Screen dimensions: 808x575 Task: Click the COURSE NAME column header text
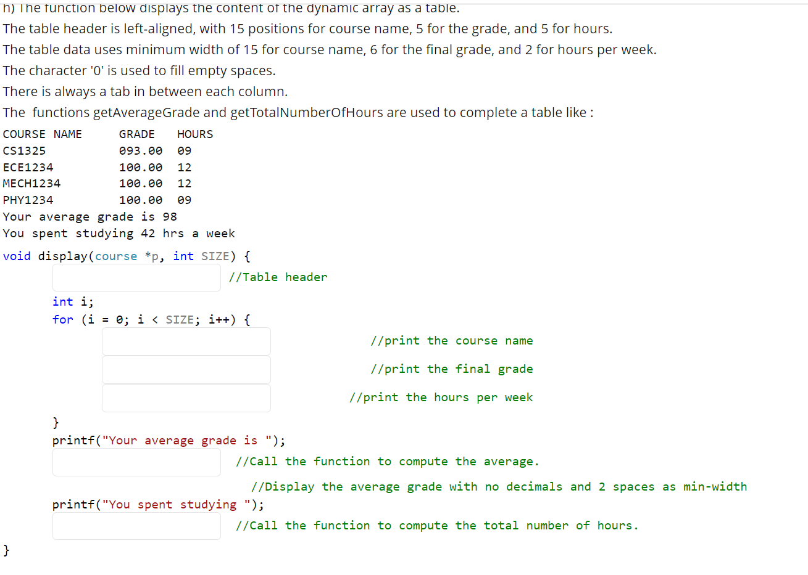click(x=43, y=134)
